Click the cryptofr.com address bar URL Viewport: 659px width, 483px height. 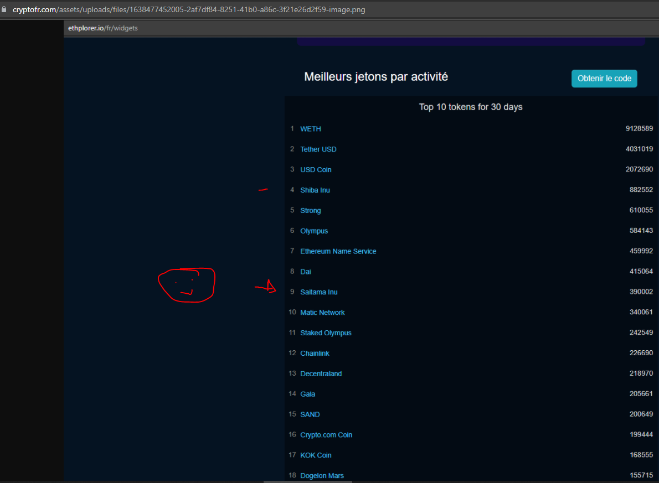188,10
